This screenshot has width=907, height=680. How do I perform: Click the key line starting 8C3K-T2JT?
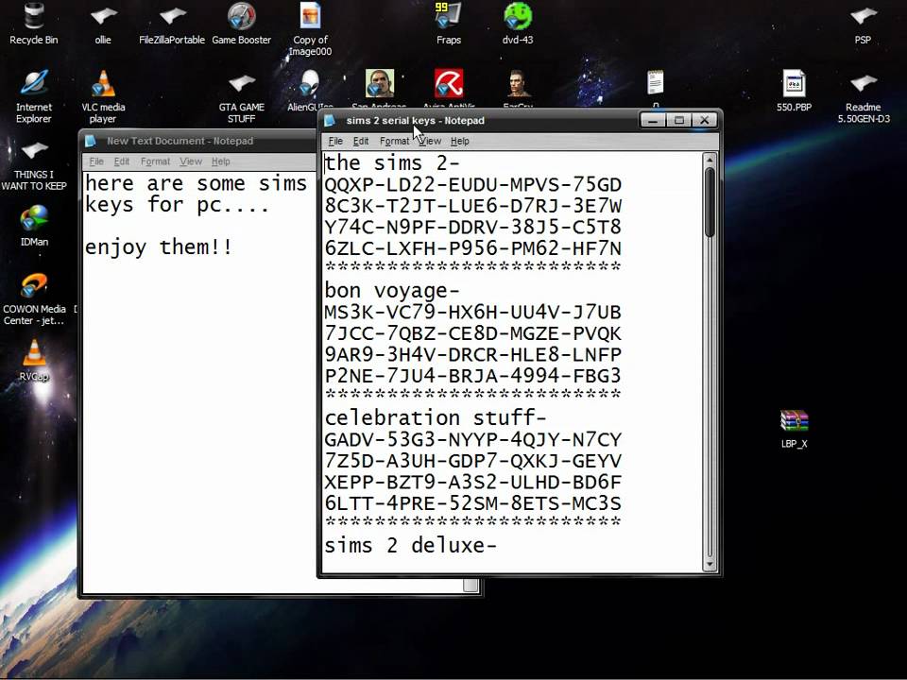coord(473,206)
